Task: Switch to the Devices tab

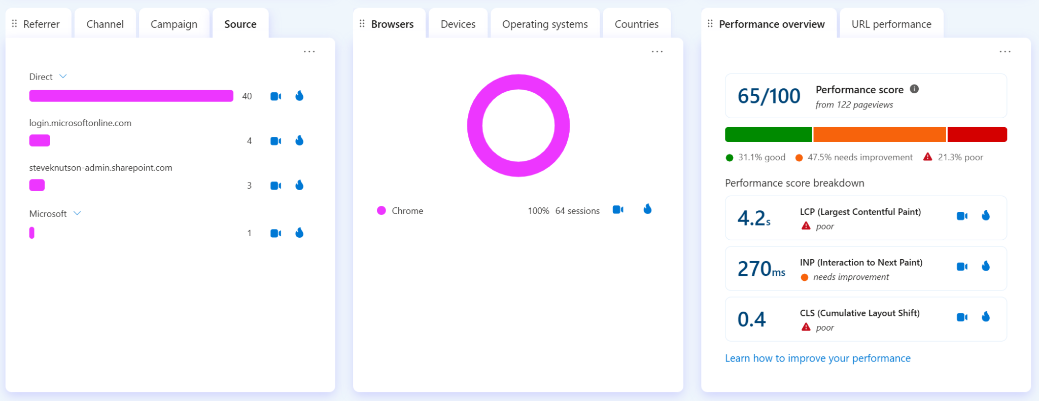Action: 458,23
